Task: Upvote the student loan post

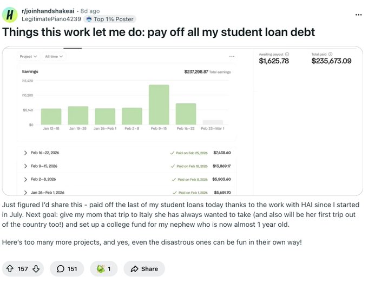Action: (10, 268)
